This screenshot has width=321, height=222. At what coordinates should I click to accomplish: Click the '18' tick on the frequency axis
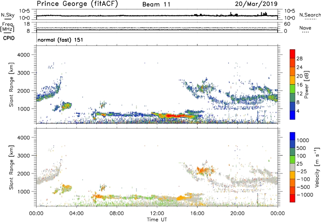27,24
